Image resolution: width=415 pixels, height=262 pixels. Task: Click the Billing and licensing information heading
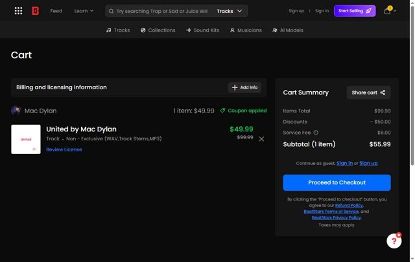tap(62, 87)
